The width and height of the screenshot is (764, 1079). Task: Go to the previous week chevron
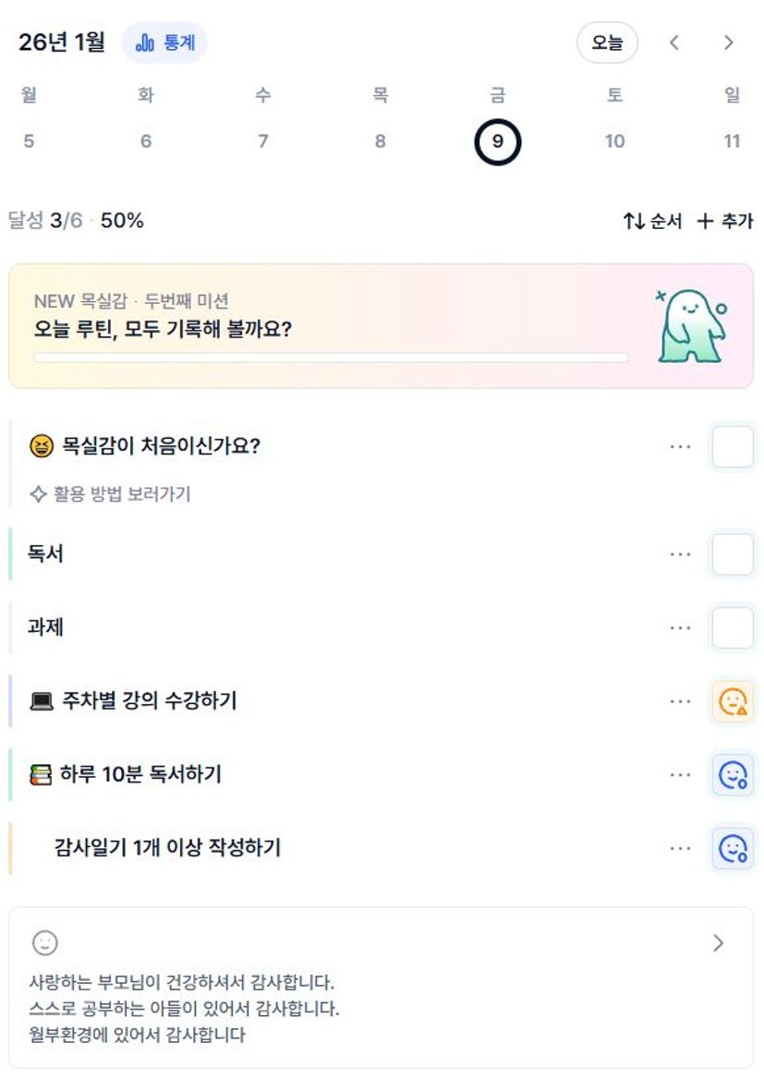(674, 42)
